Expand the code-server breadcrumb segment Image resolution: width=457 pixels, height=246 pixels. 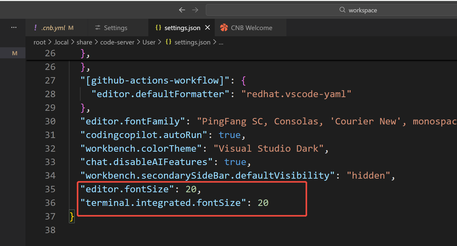117,42
